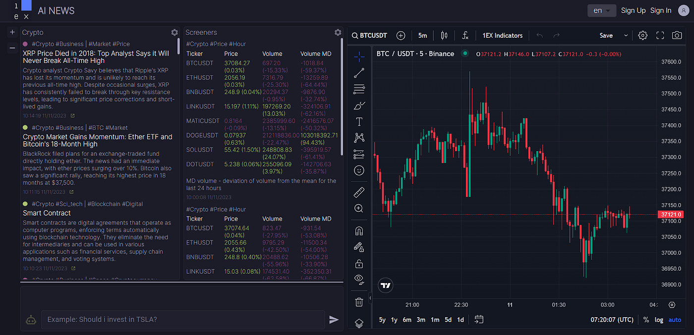
Task: Activate the zoom-in magnifier tool
Action: pos(359,208)
